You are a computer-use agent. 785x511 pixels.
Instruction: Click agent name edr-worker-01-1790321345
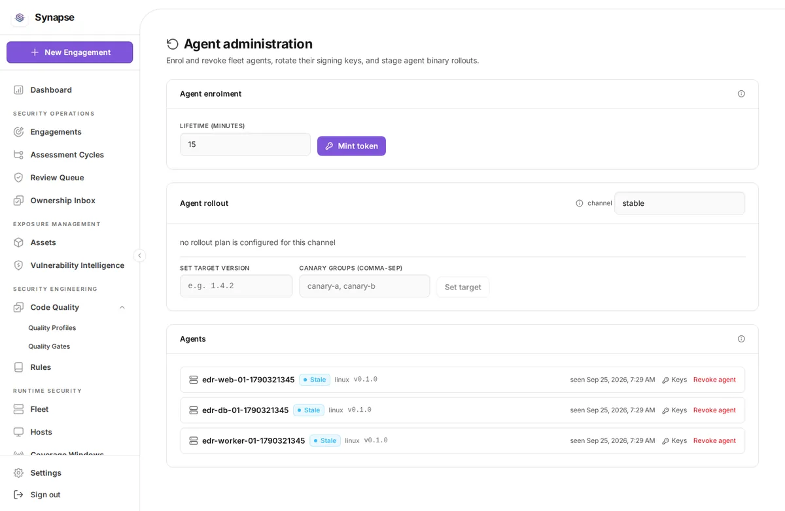click(x=254, y=440)
